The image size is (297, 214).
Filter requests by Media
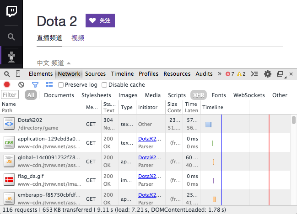pyautogui.click(x=153, y=95)
